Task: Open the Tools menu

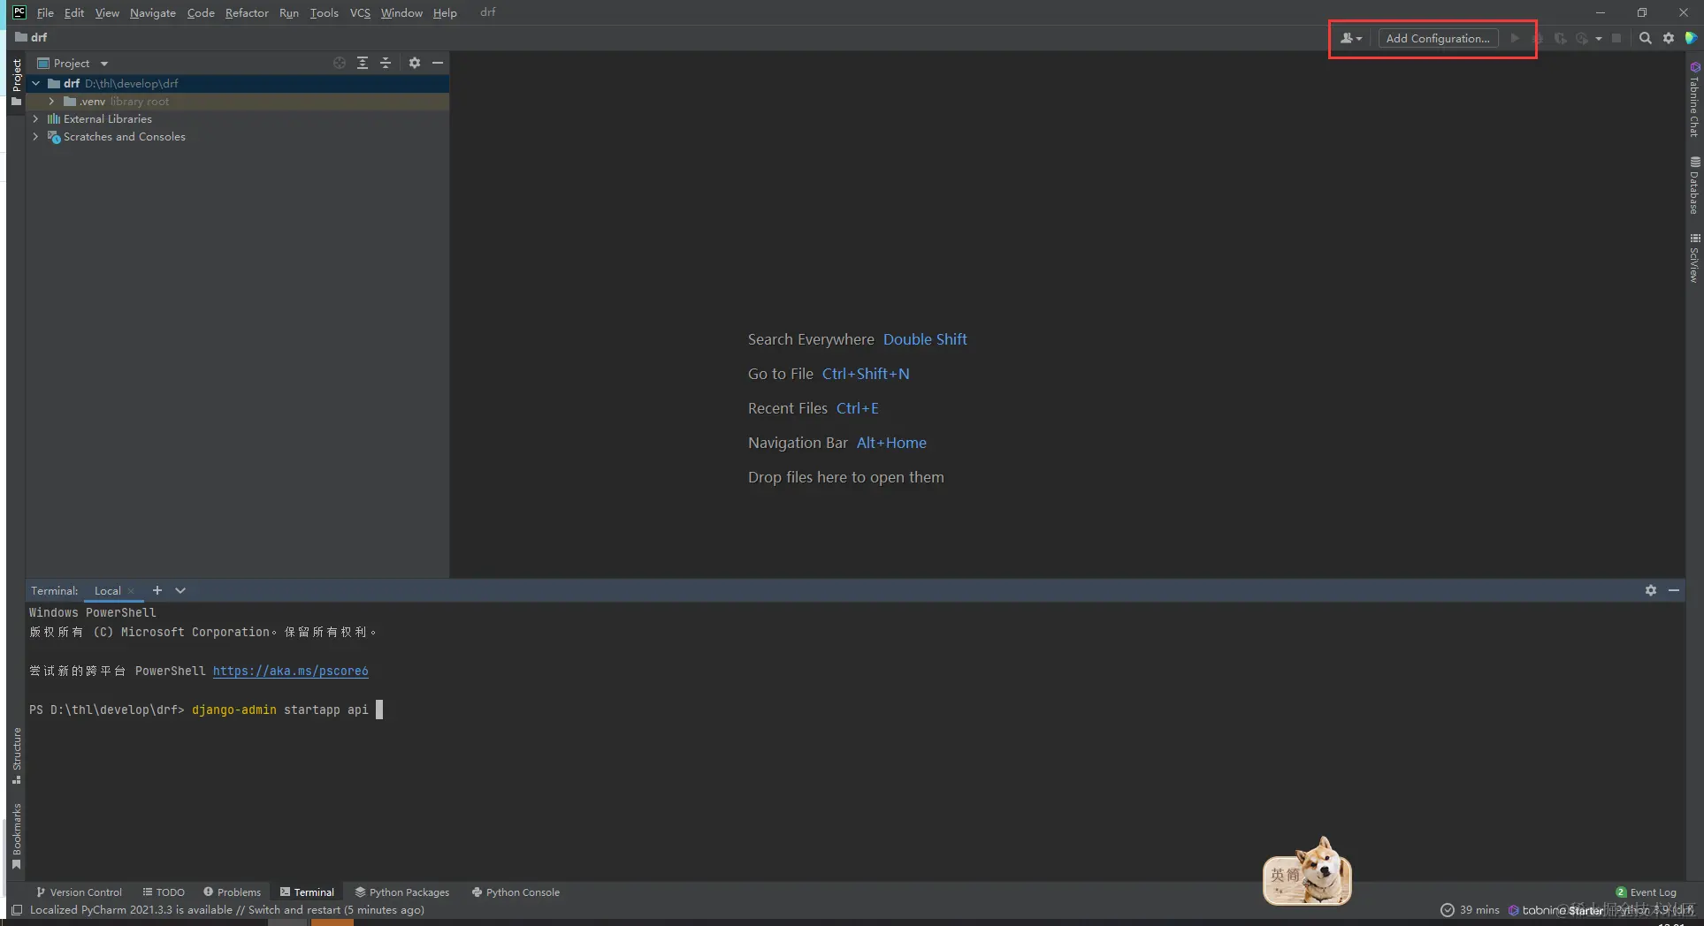Action: (x=325, y=12)
